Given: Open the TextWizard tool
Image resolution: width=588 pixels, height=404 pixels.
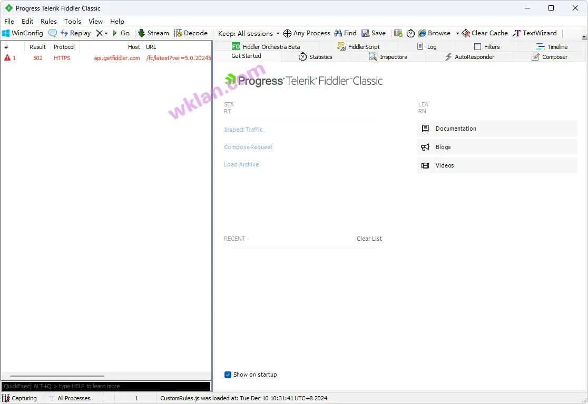Looking at the screenshot, I should click(535, 33).
